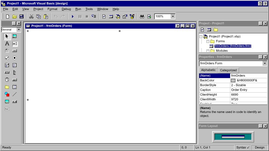Select the Shape tool with the red square
Screen dimensions: 269x151
click(x=7, y=94)
